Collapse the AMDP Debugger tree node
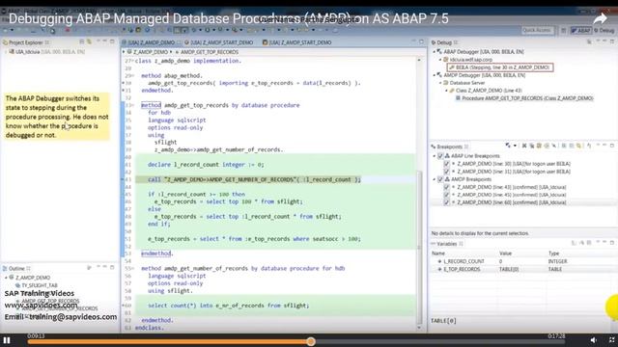Screen dimensions: 618x347 435,75
